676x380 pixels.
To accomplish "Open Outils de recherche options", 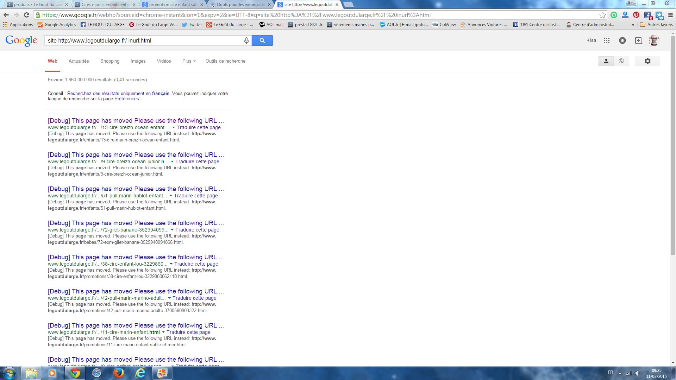I will coord(225,61).
